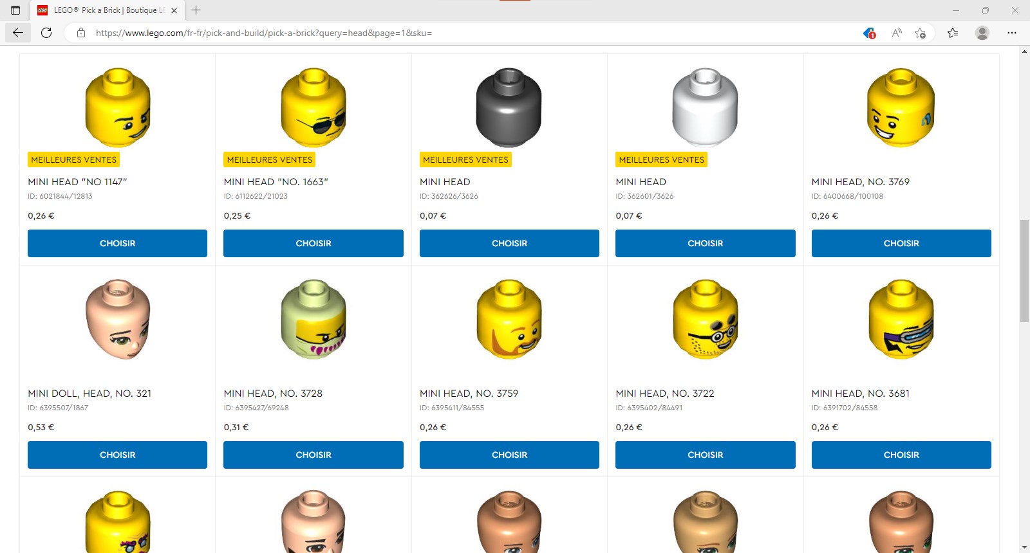Screen dimensions: 1030x553
Task: Click the MINI HEAD, NO. 3728 title
Action: [273, 394]
